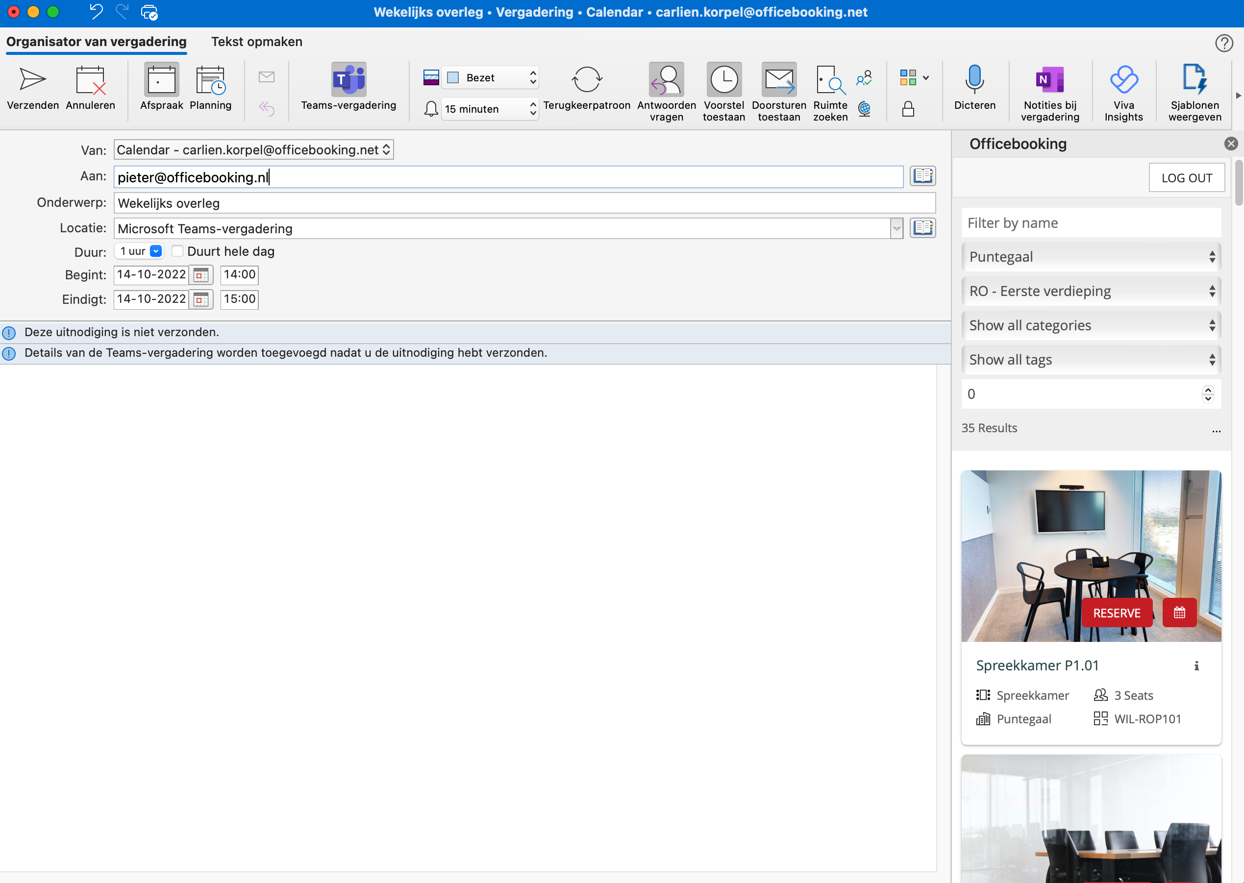Select Organisator van vergadering tab
1244x883 pixels.
point(96,42)
